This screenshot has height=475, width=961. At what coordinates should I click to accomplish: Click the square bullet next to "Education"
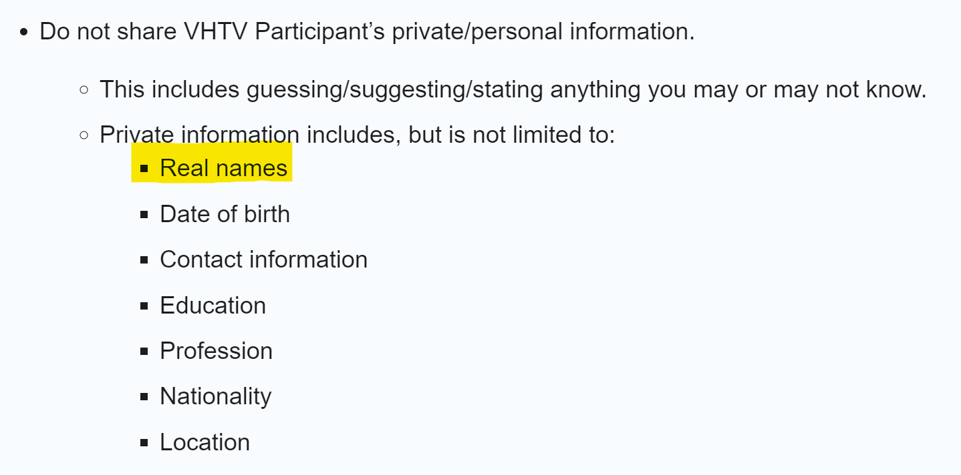[x=144, y=306]
